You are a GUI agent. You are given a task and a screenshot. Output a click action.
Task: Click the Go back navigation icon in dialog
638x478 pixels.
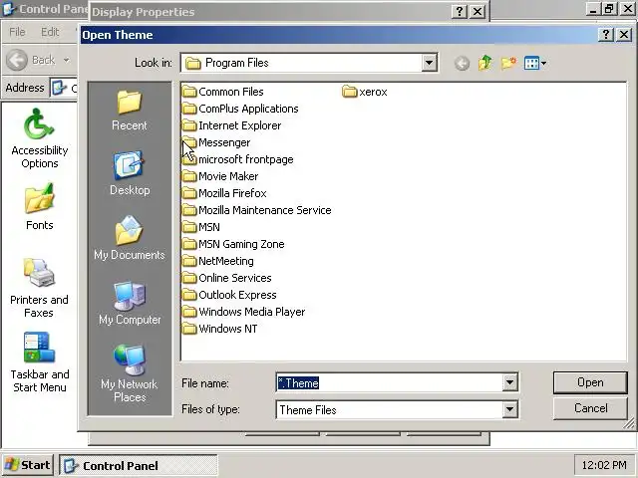(462, 63)
